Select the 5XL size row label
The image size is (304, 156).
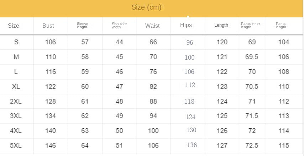pos(16,145)
